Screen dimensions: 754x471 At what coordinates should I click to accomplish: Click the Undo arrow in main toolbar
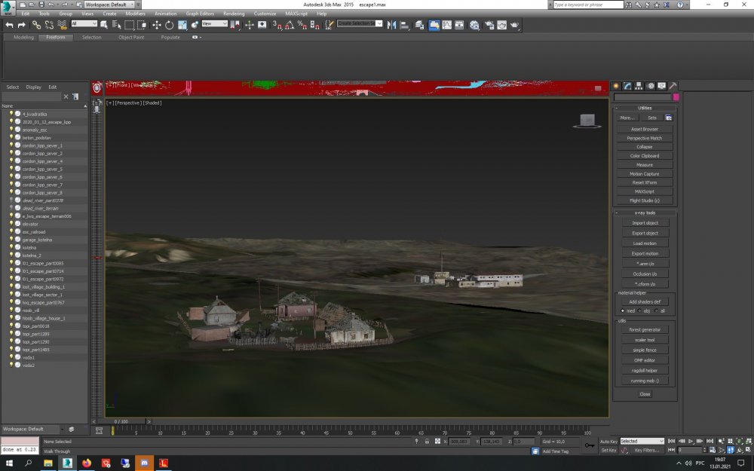click(9, 25)
